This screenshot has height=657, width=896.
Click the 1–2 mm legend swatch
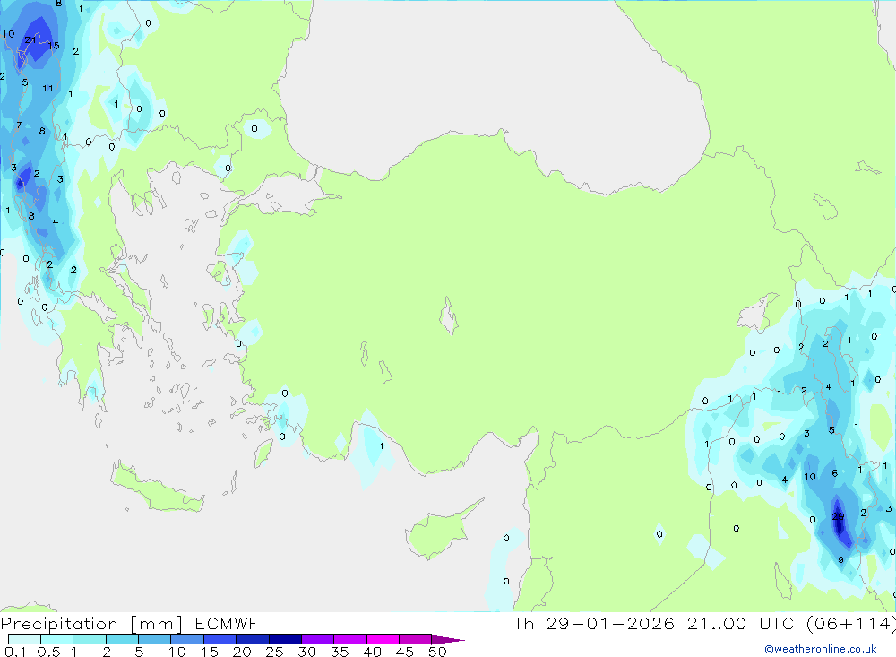(90, 639)
